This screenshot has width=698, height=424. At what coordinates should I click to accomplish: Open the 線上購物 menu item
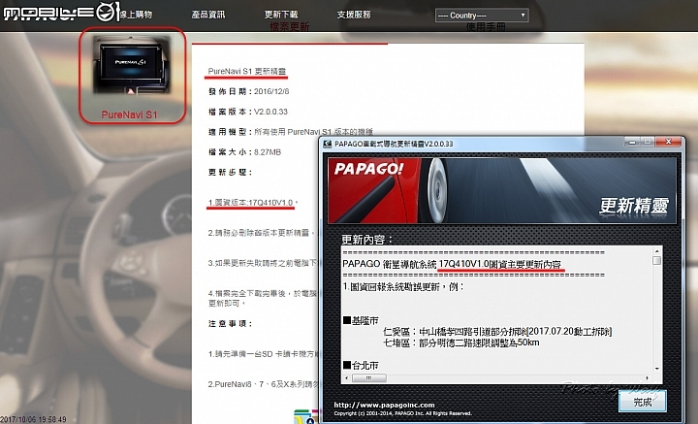click(x=137, y=15)
